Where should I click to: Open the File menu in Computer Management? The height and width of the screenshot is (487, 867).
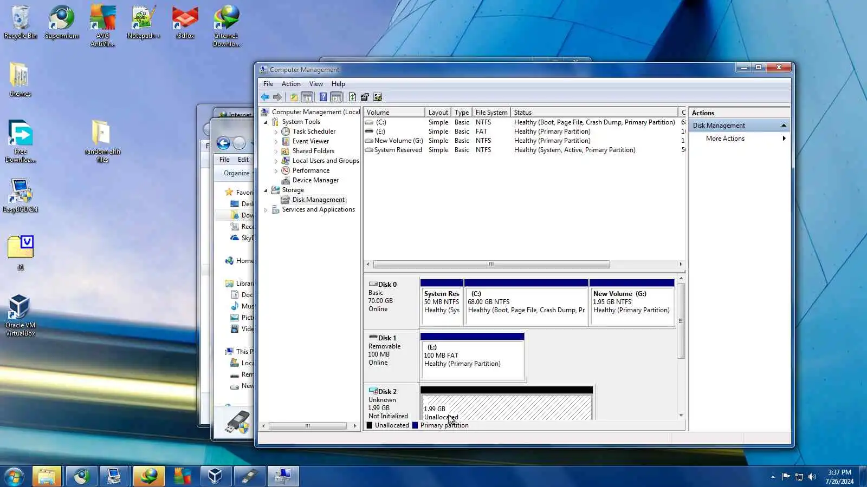[268, 84]
